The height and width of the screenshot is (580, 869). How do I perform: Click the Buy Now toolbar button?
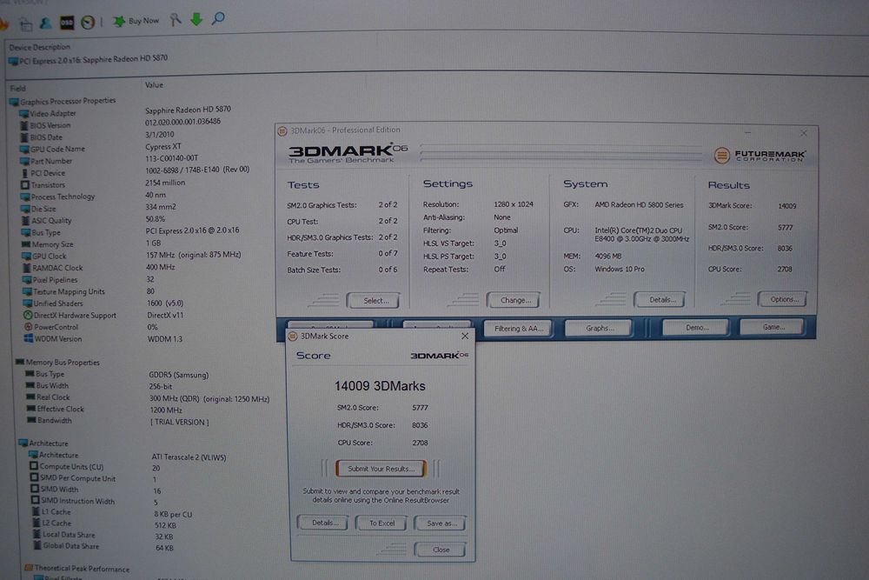(x=136, y=21)
